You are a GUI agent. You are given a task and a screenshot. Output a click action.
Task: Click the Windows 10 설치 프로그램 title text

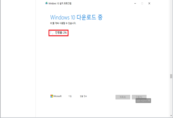(x=60, y=3)
